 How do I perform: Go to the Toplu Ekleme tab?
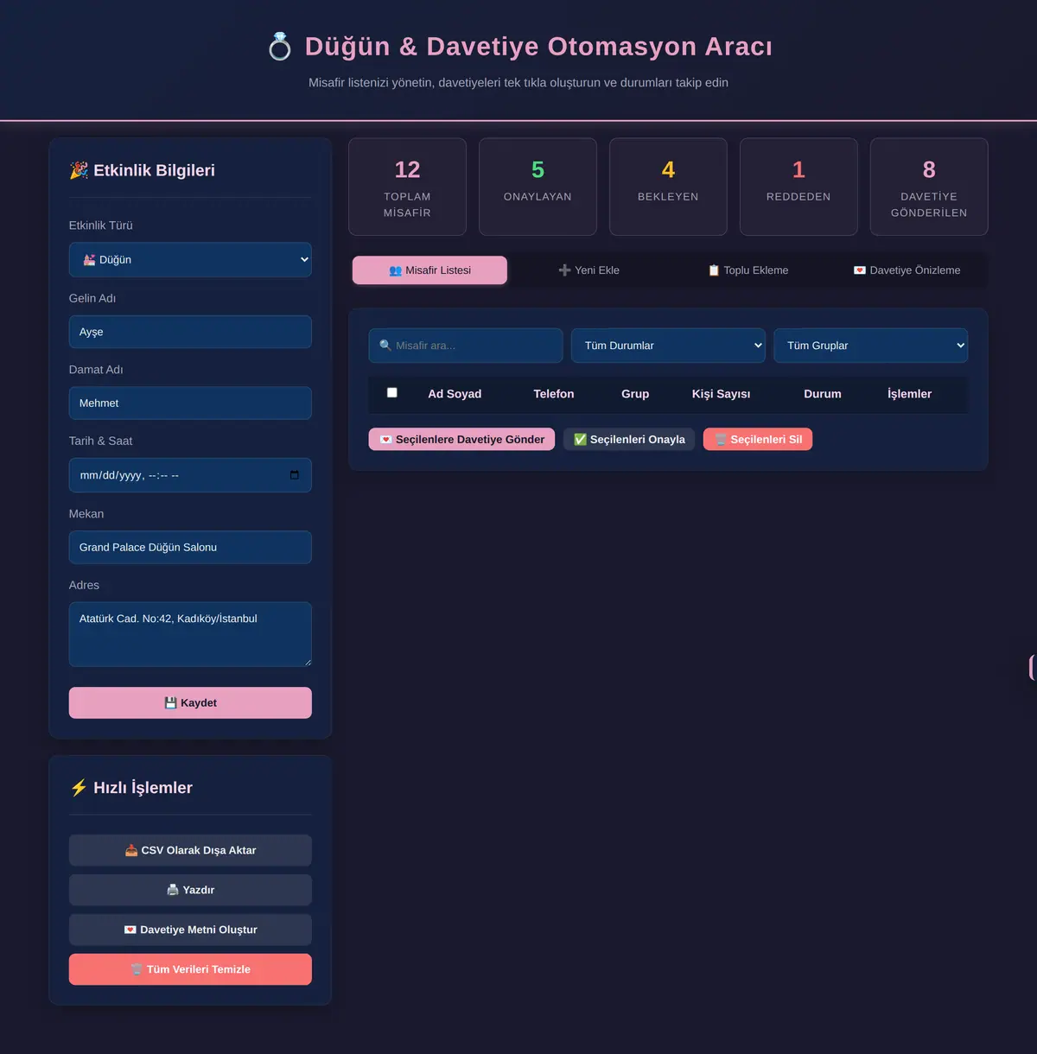[x=748, y=270]
